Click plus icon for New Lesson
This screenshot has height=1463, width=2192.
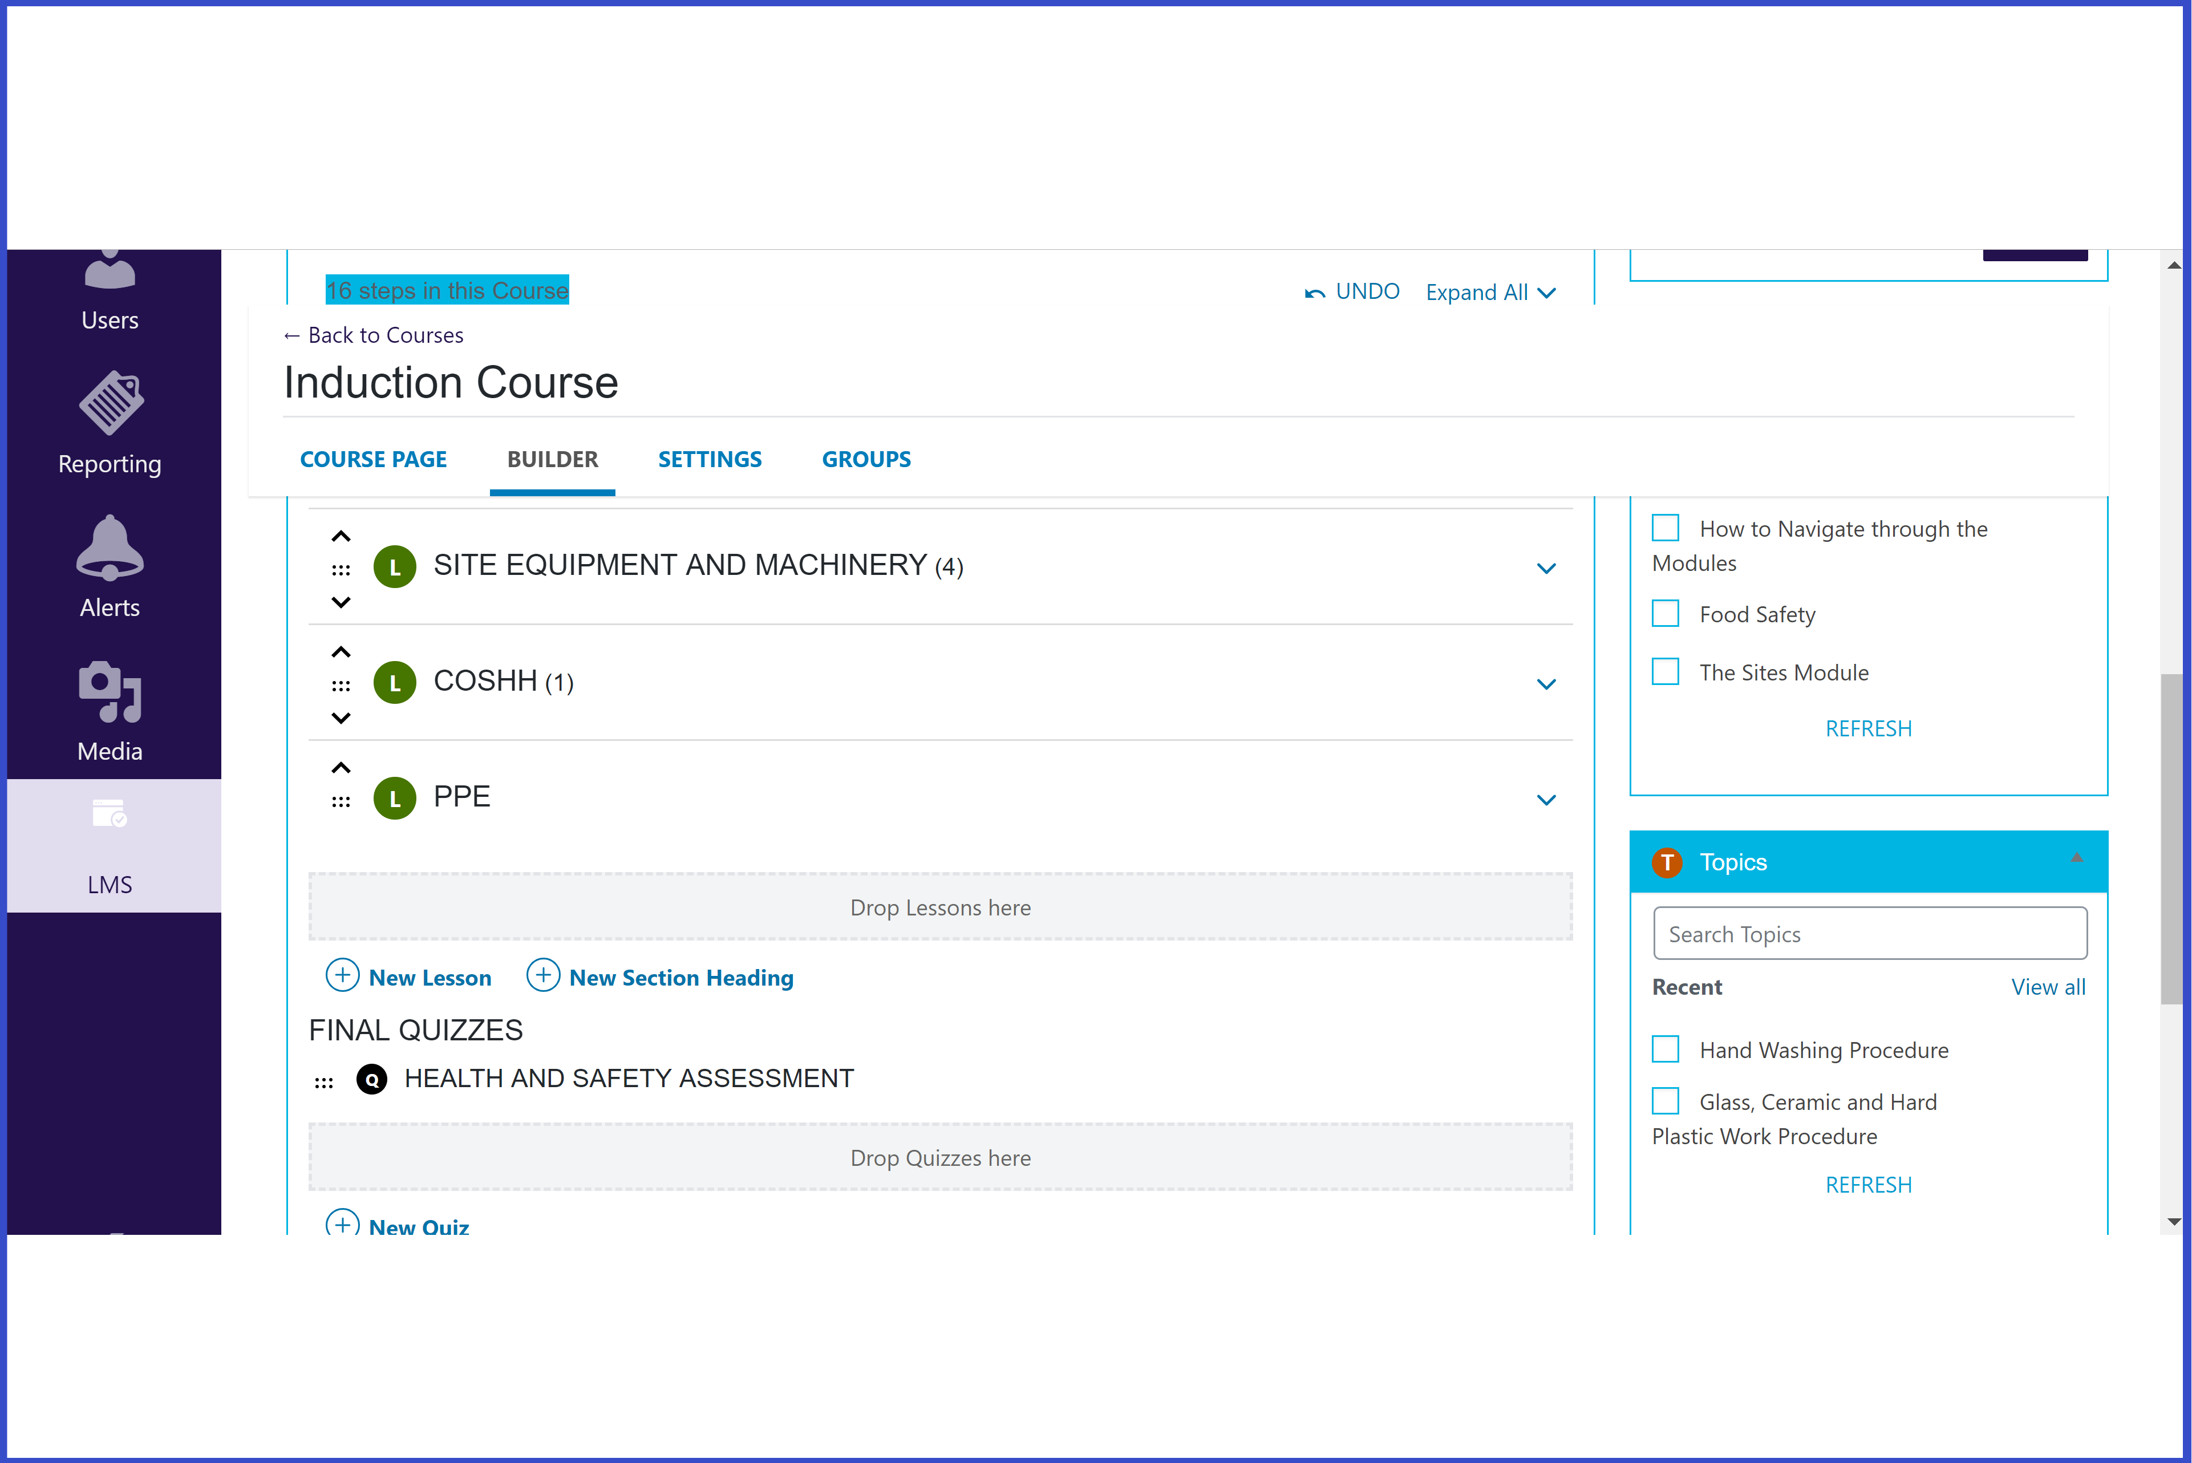tap(342, 975)
